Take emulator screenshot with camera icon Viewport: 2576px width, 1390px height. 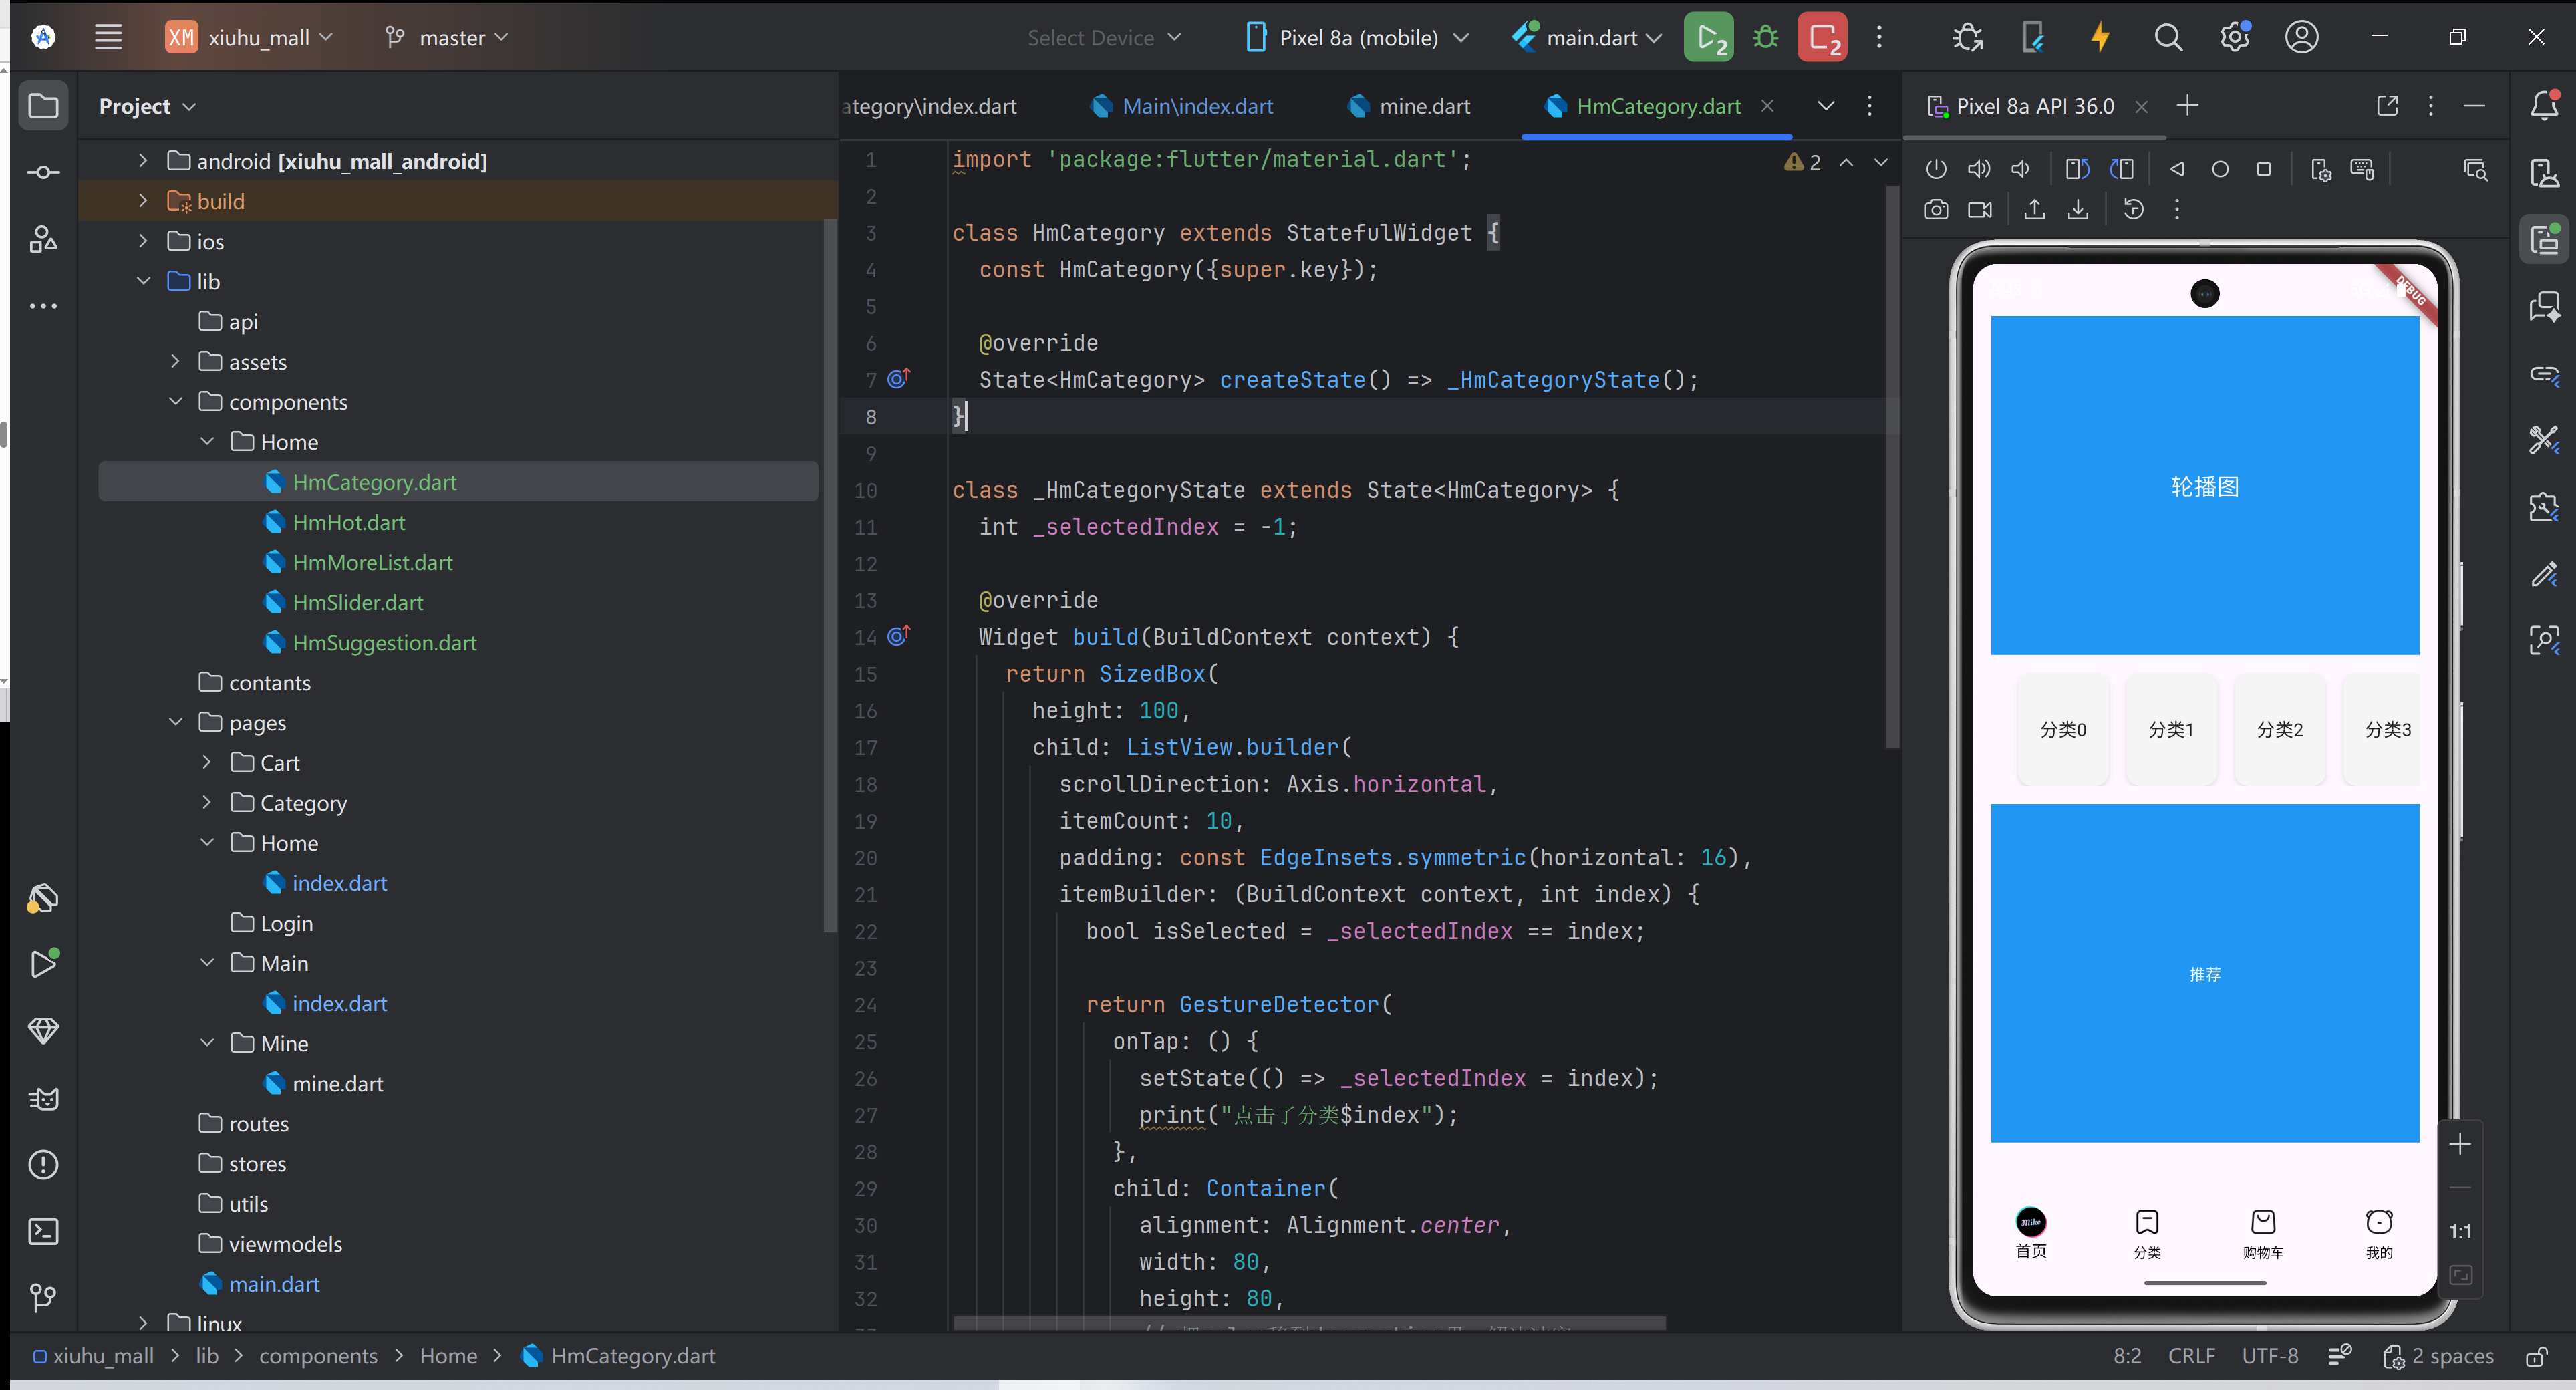click(1936, 210)
